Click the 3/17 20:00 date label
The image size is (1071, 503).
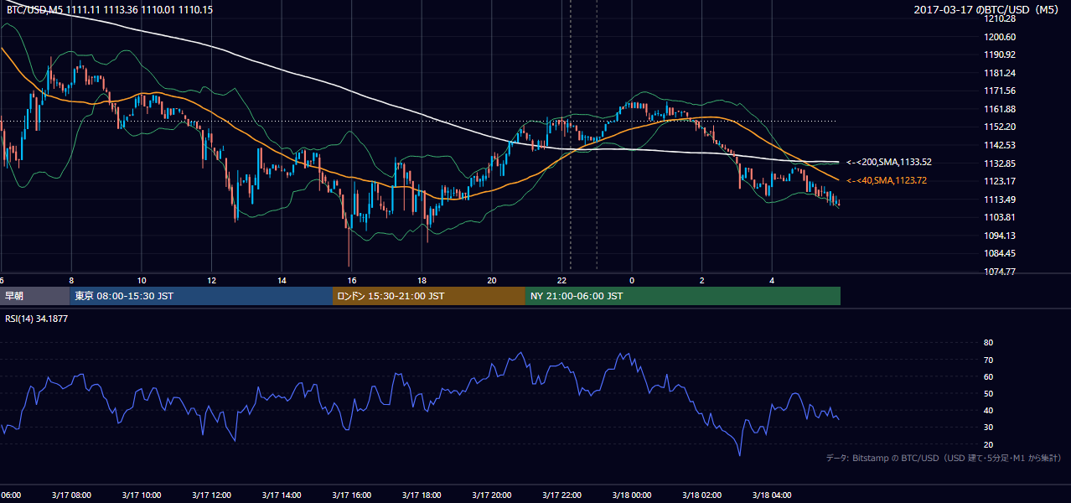[492, 495]
